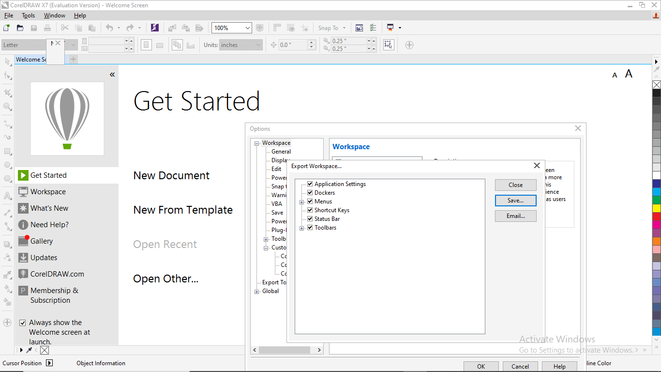Click the Undo arrow icon

[109, 28]
